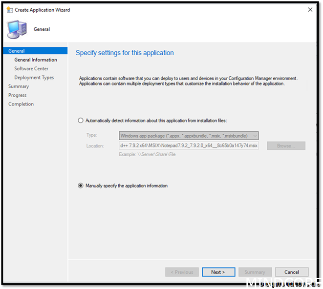Select Automatically detect information radio button
This screenshot has height=289, width=323.
point(81,121)
